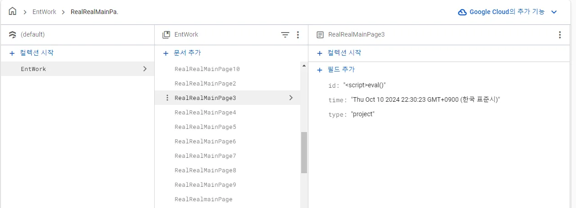Open document RealRealMainPage5

coord(205,127)
